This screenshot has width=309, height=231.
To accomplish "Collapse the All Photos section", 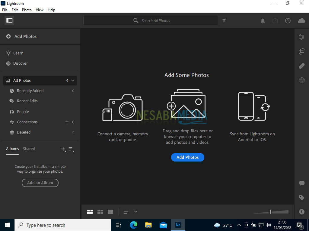I will 72,80.
